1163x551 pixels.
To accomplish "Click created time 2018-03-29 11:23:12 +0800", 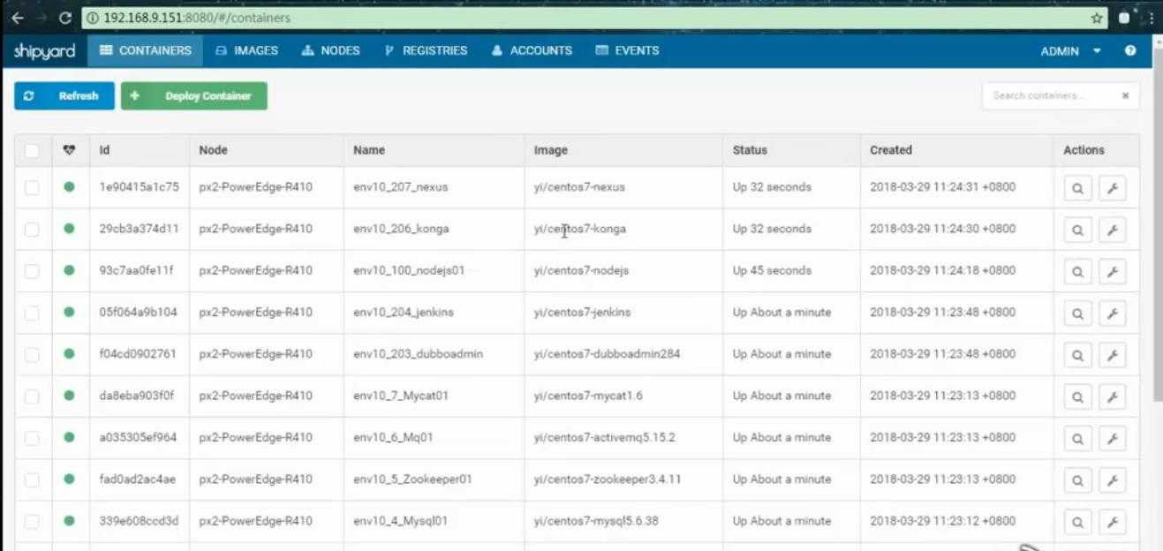I will [943, 521].
